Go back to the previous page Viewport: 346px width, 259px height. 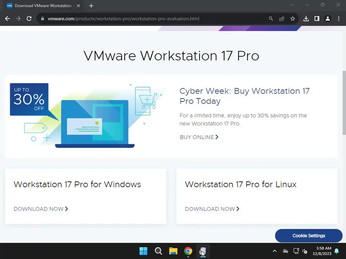[7, 19]
